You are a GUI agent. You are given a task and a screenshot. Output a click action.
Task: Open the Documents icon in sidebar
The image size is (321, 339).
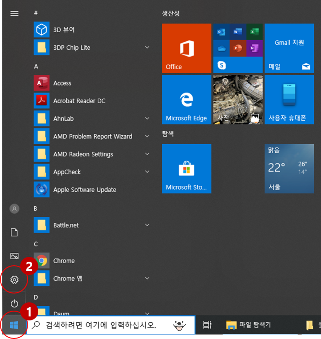pos(14,232)
